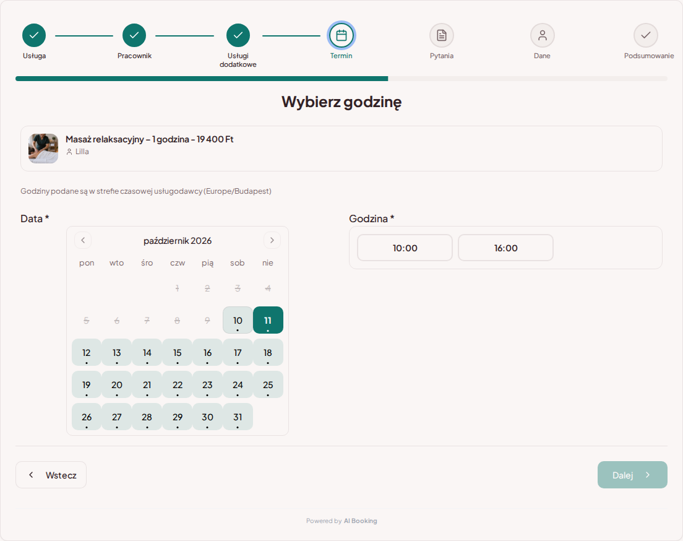Choose date 12 in the calendar

(x=87, y=353)
